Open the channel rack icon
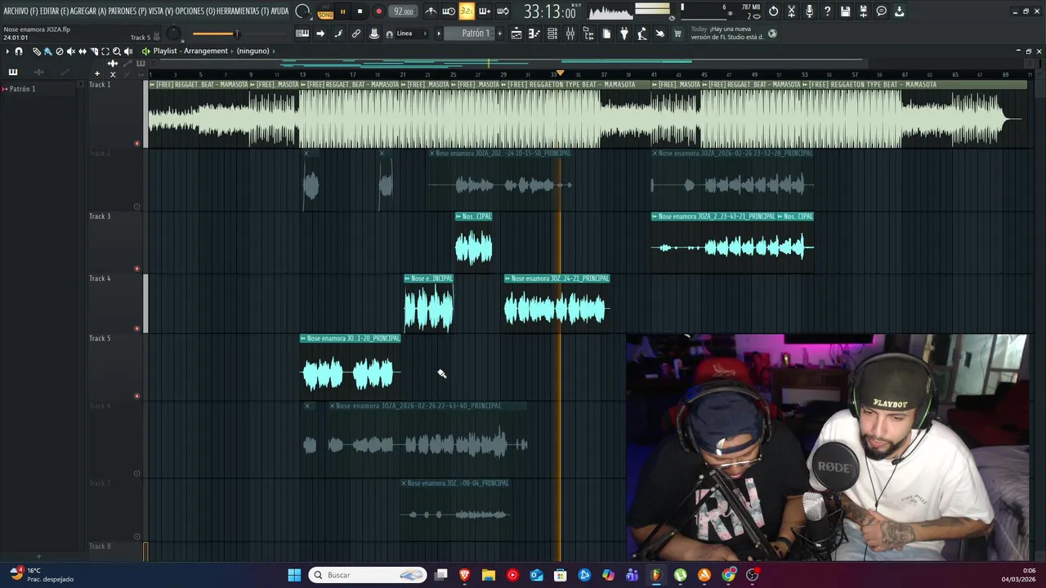The image size is (1046, 588). [x=552, y=33]
